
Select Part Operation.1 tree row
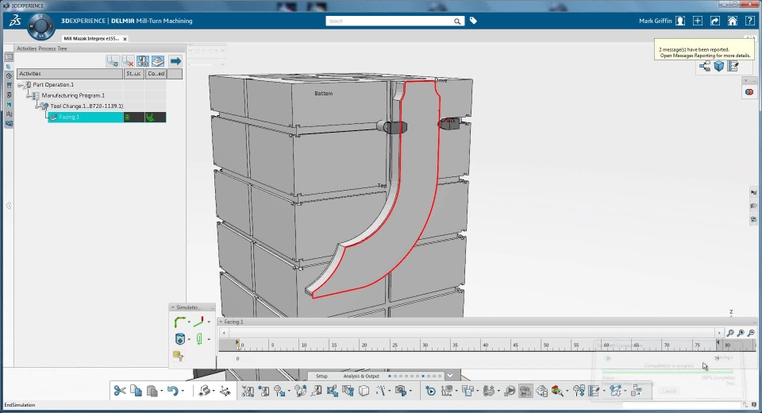click(x=53, y=85)
